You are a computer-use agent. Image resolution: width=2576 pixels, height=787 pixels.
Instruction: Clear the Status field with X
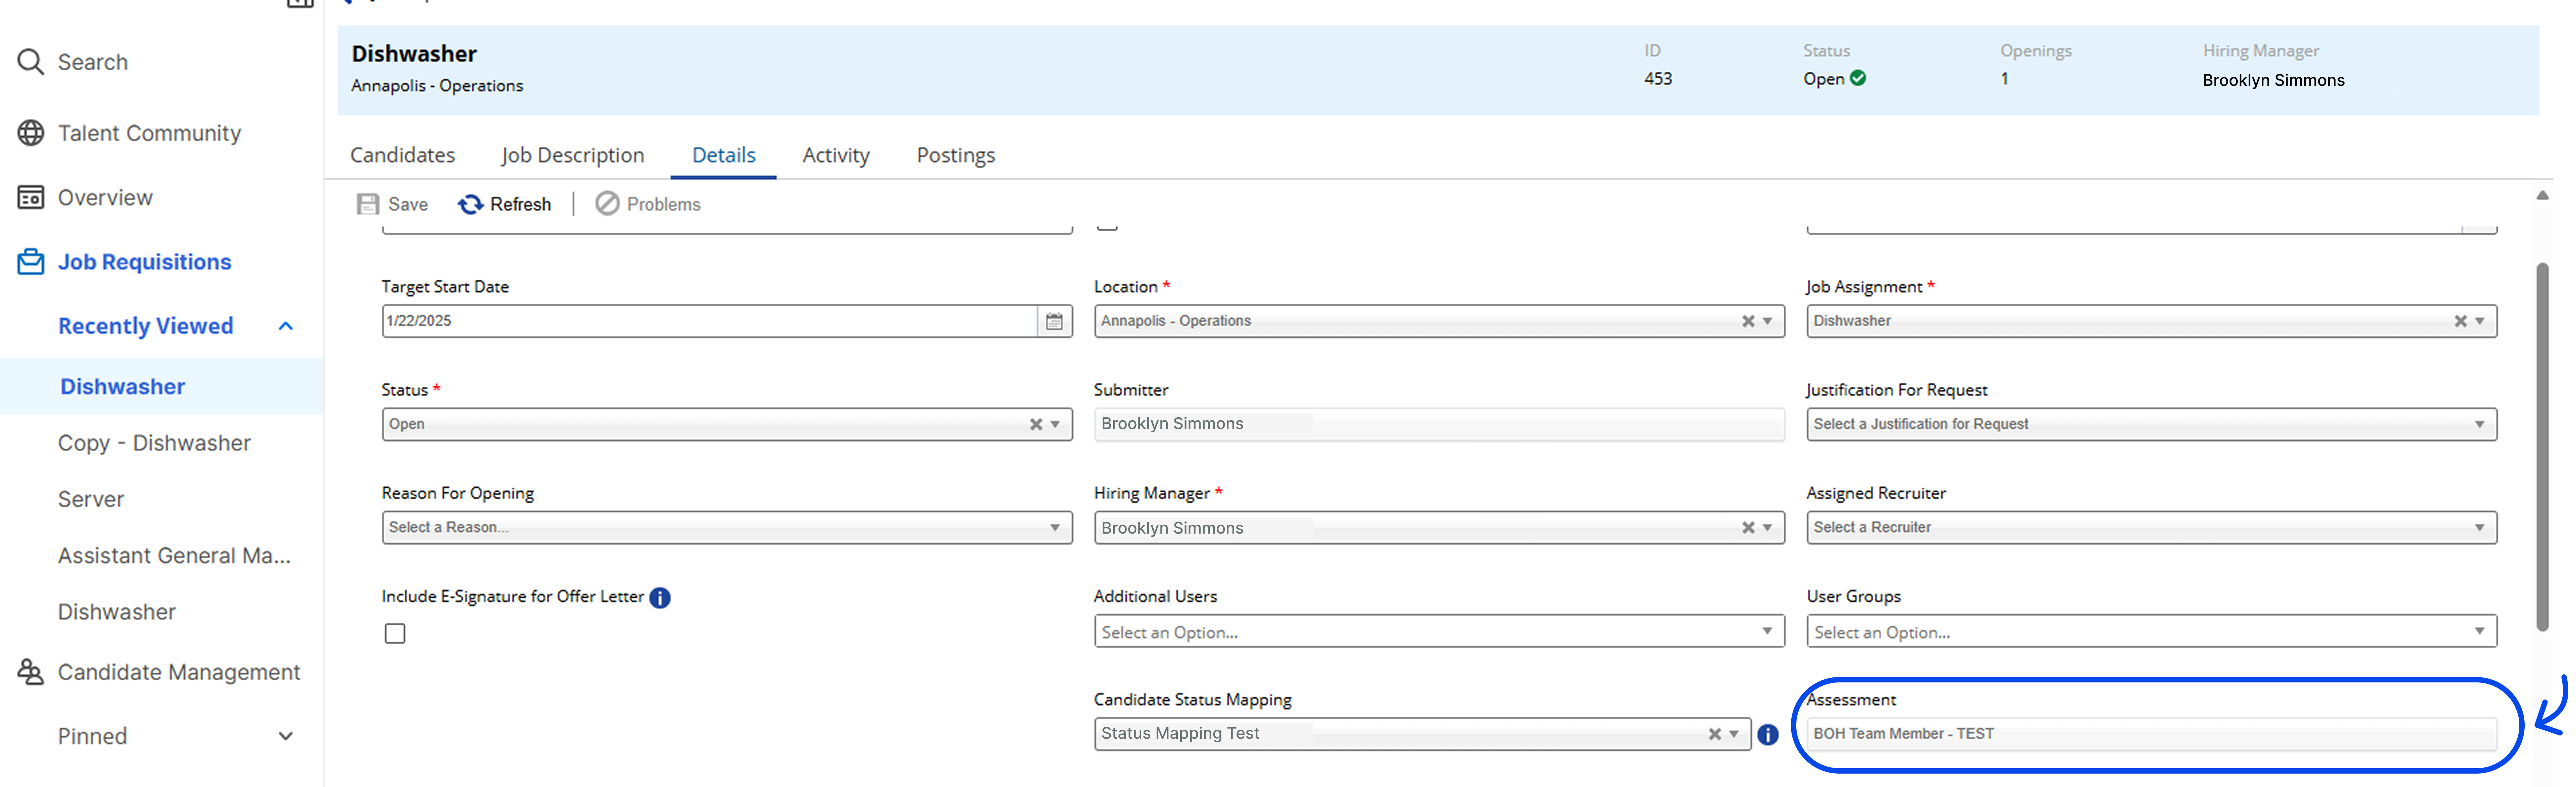[x=1036, y=424]
